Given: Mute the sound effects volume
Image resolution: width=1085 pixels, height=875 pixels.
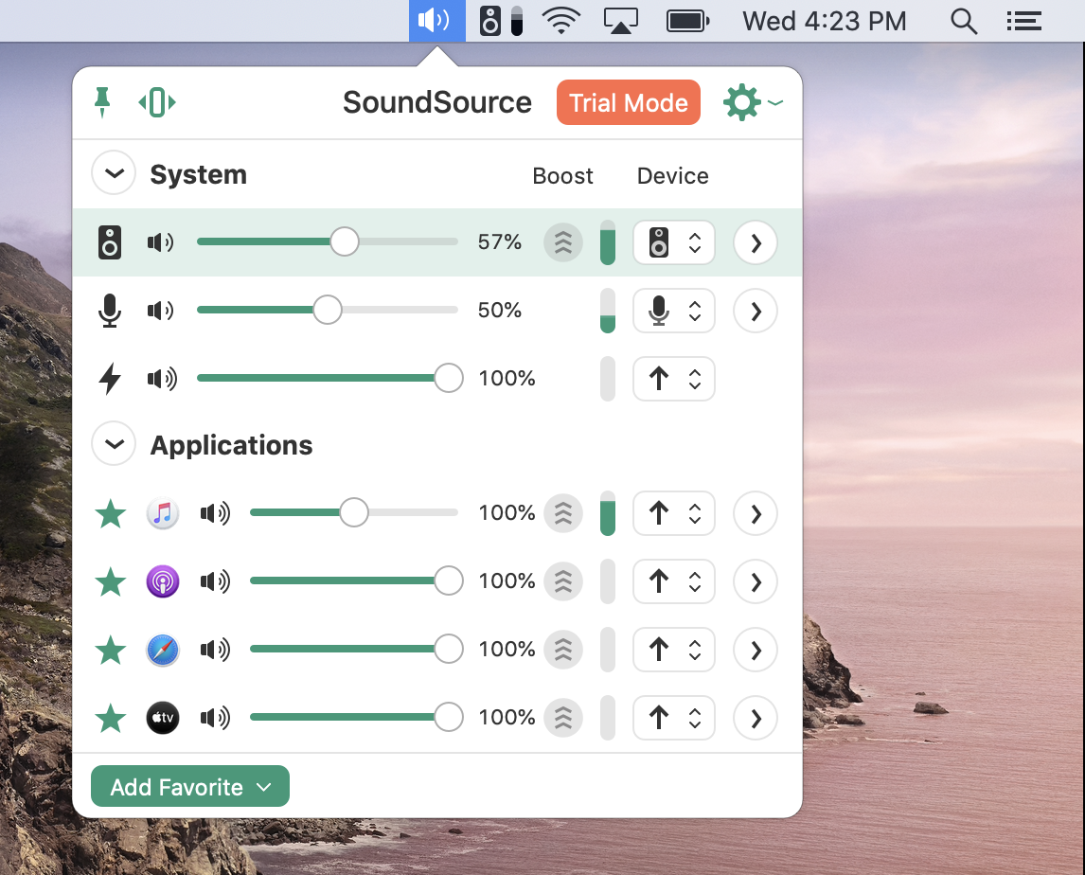Looking at the screenshot, I should pos(162,379).
